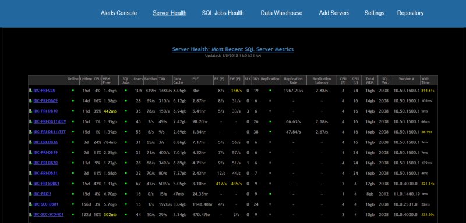The image size is (466, 223).
Task: Click the yellow 417/s PR value
Action: coord(221,184)
